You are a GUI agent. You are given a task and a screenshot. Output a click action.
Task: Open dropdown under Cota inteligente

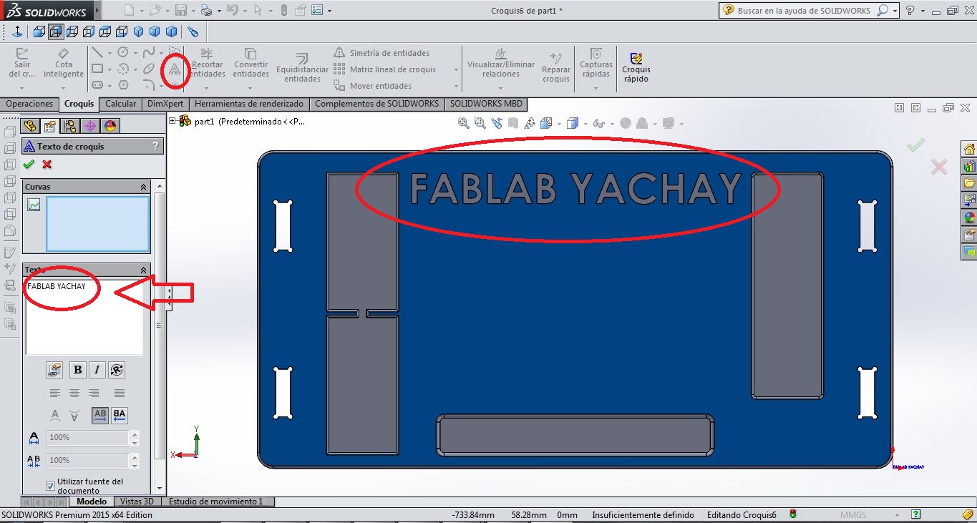tap(63, 89)
